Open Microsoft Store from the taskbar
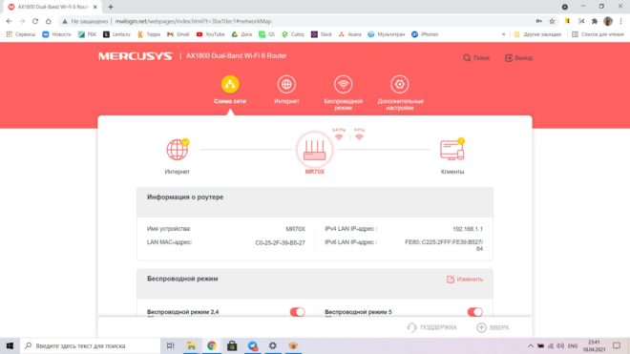630x354 pixels. [x=232, y=345]
